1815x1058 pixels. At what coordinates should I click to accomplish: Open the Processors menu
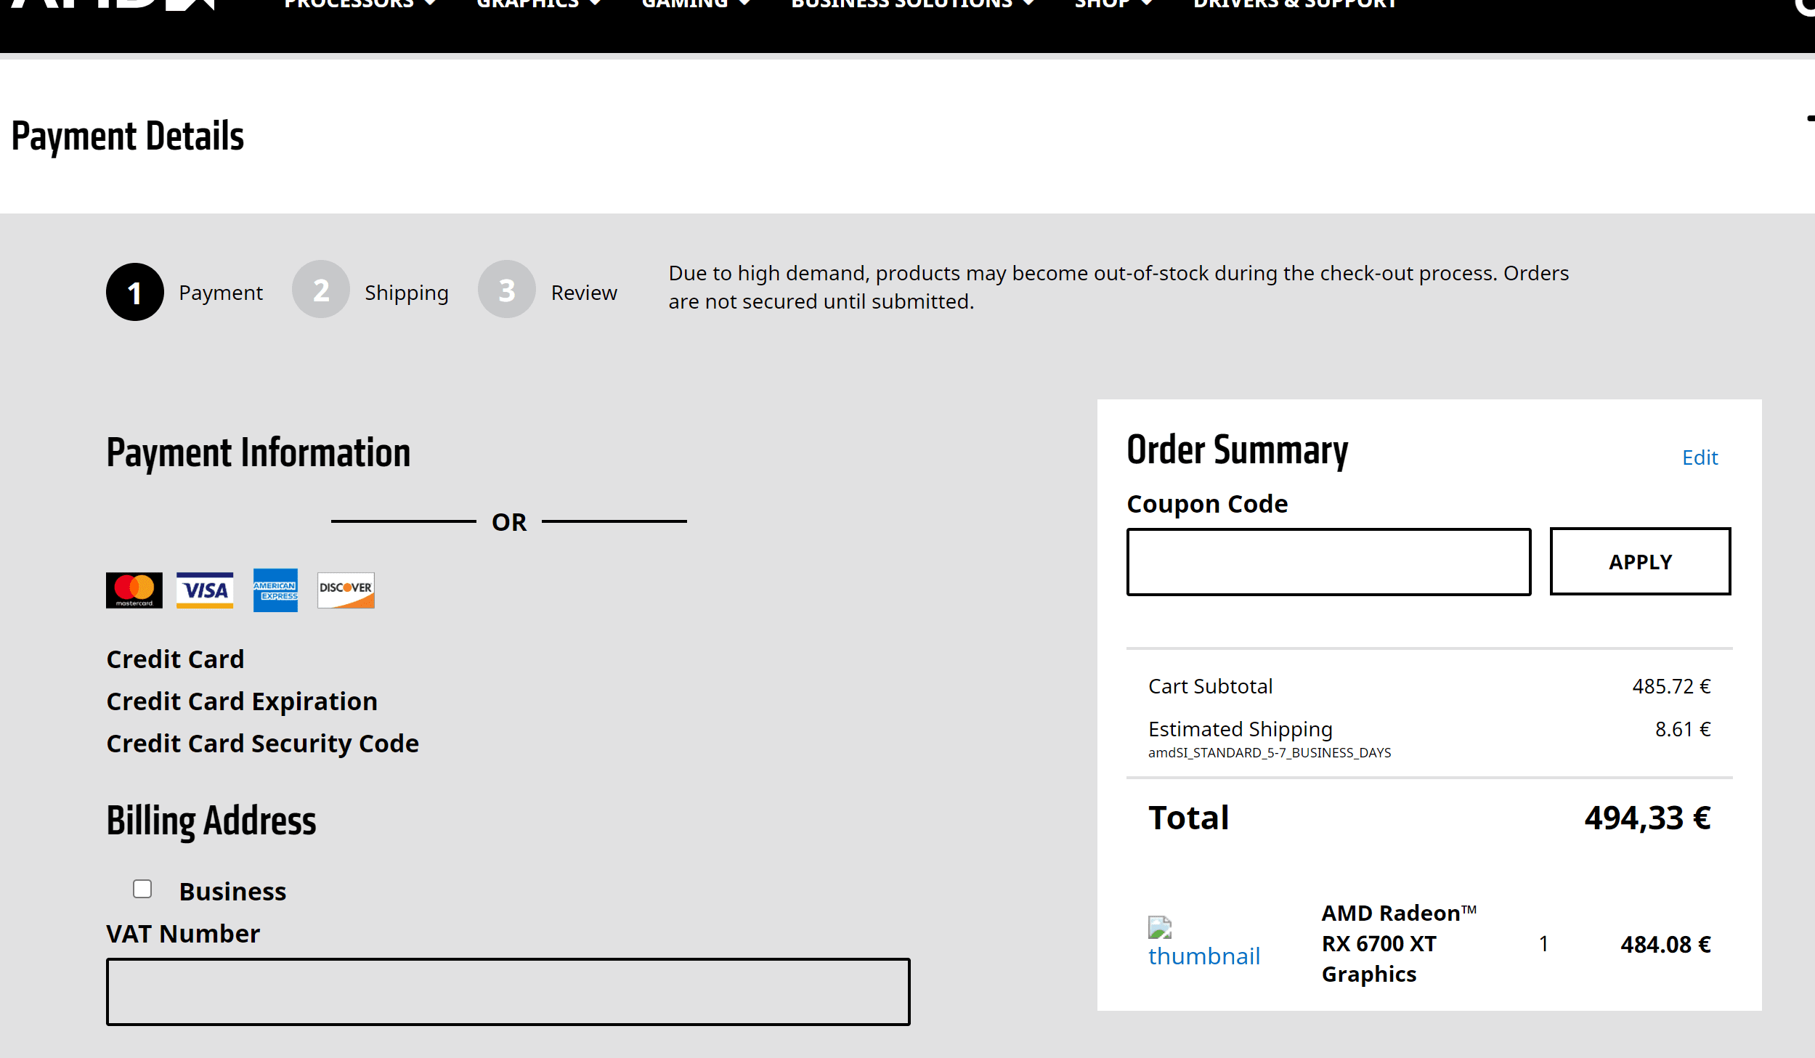click(360, 4)
